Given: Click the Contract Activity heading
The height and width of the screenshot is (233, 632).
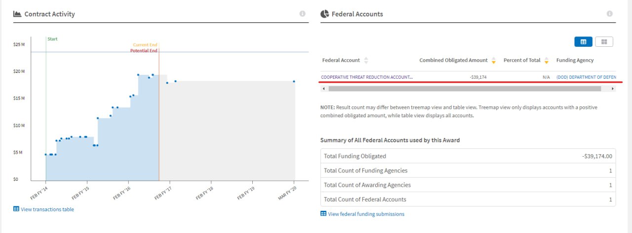Looking at the screenshot, I should (50, 14).
